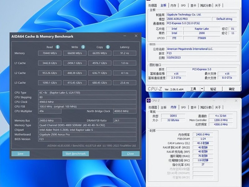249x187 pixels.
Task: Click 指令比率 (CR) value 2T
Action: coord(203,165)
